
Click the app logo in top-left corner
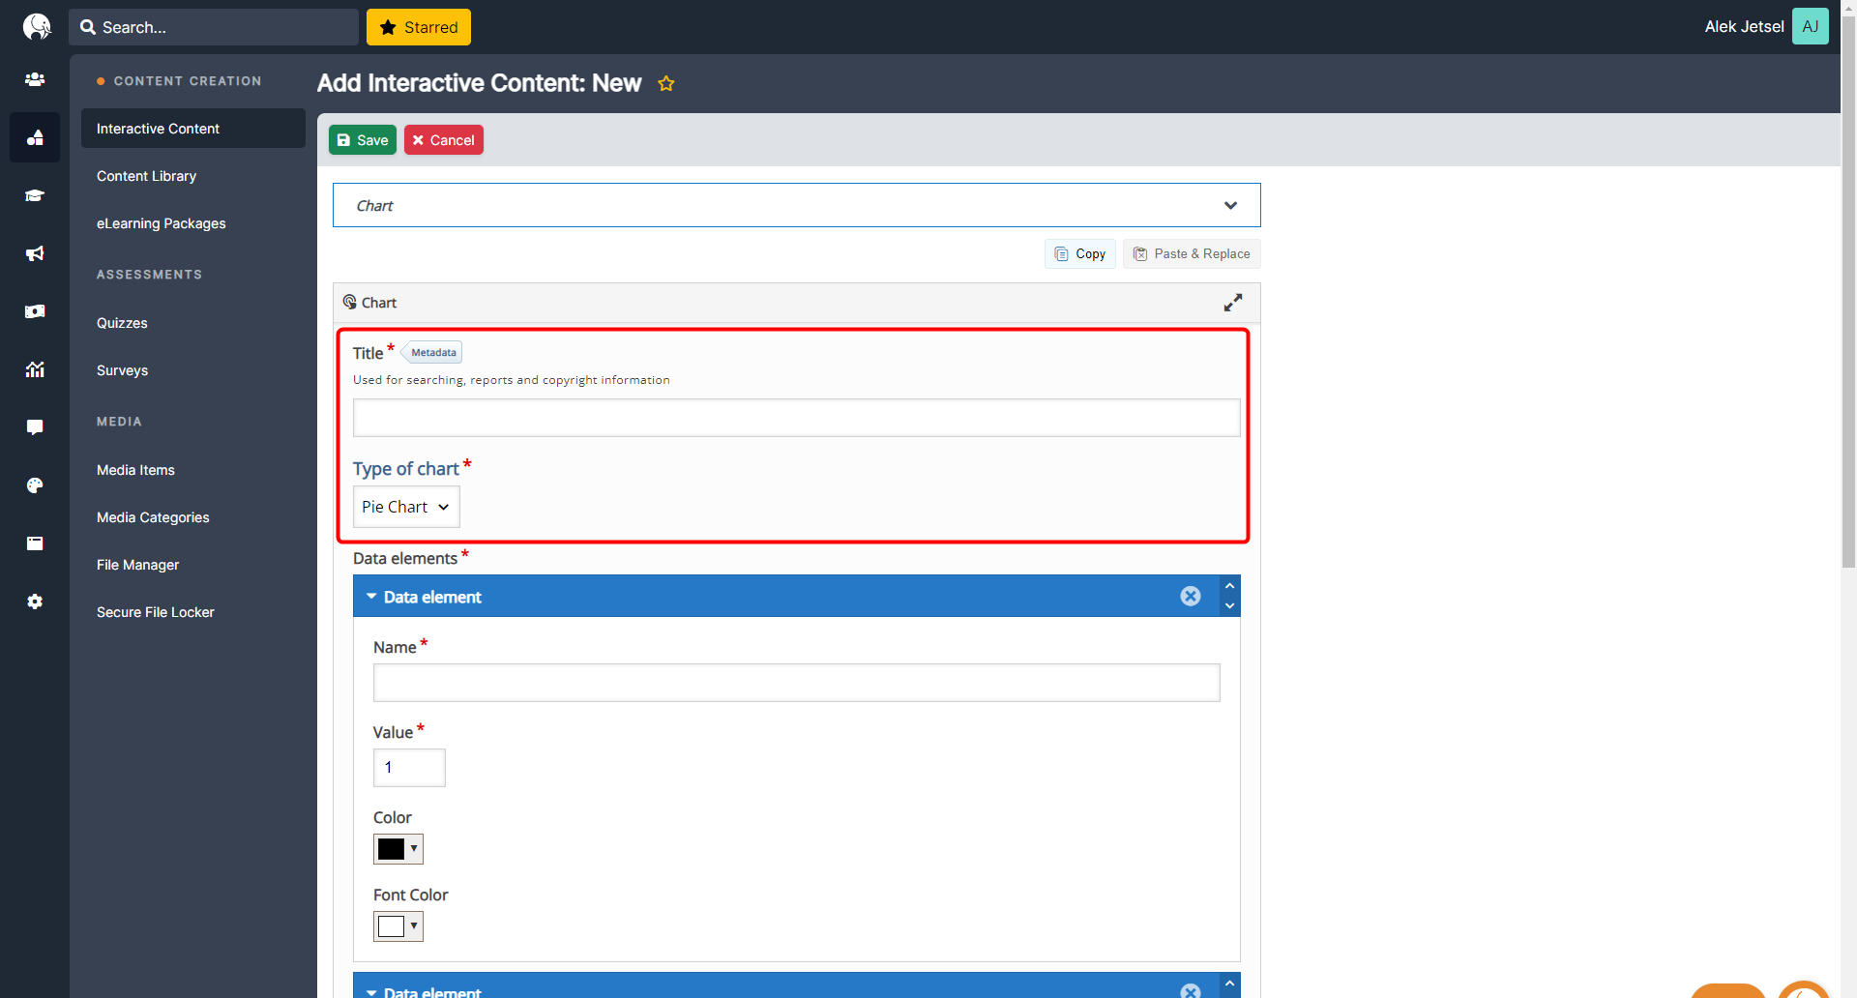pyautogui.click(x=36, y=26)
